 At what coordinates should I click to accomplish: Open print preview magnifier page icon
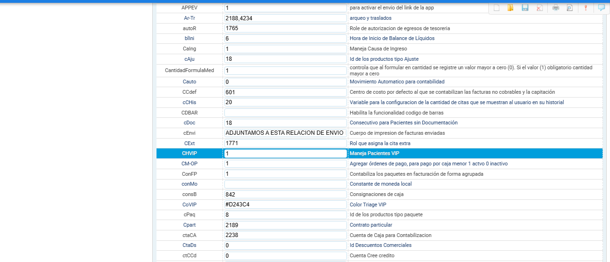click(x=569, y=8)
